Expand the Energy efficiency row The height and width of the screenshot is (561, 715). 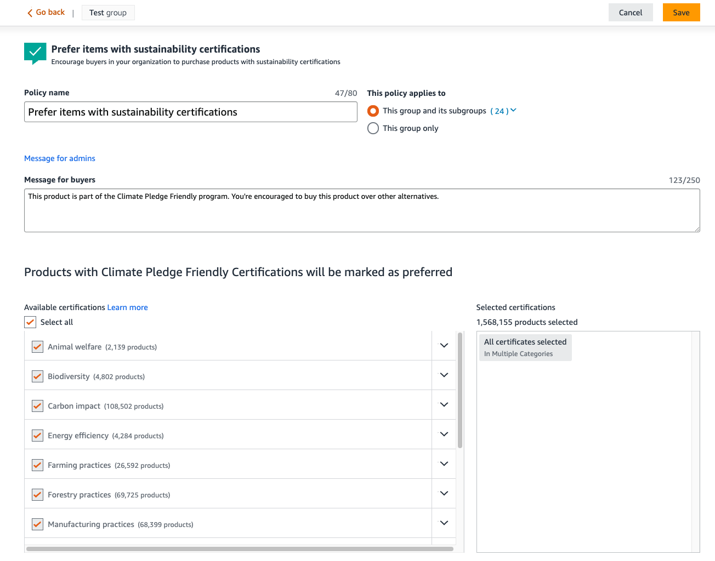[444, 434]
